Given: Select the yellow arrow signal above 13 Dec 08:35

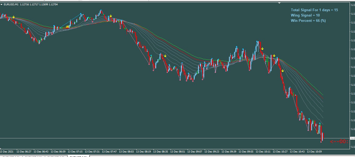Looking at the screenshot, I should pos(165,56).
